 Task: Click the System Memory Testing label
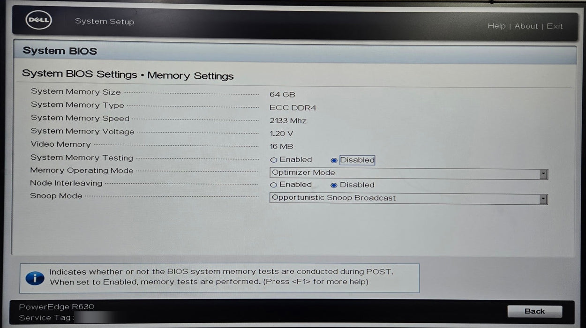pos(82,158)
